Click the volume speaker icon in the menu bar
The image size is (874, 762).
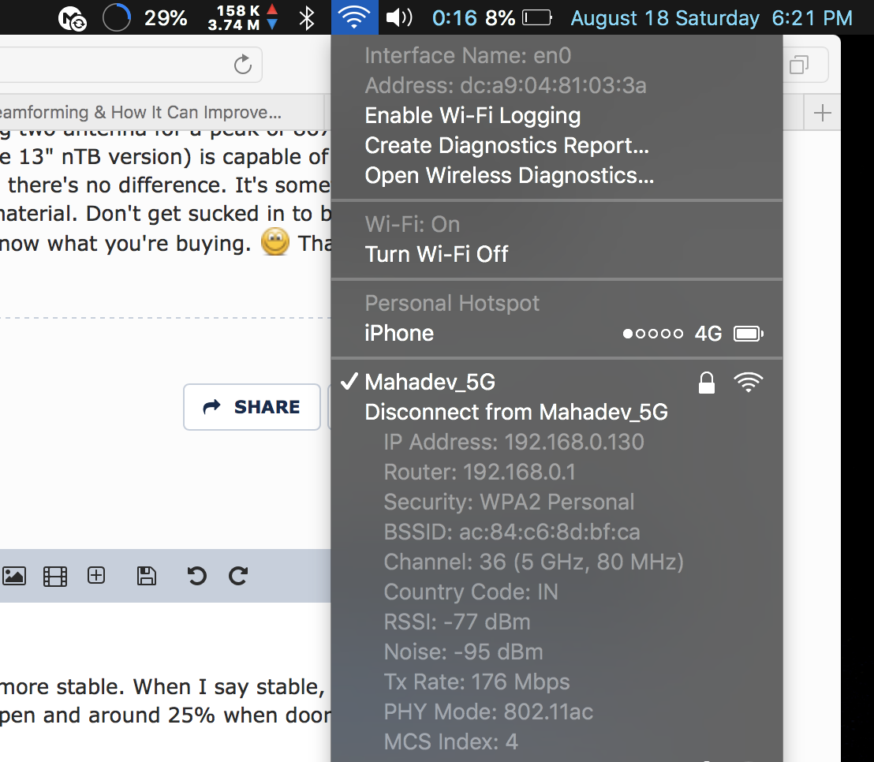[x=399, y=18]
